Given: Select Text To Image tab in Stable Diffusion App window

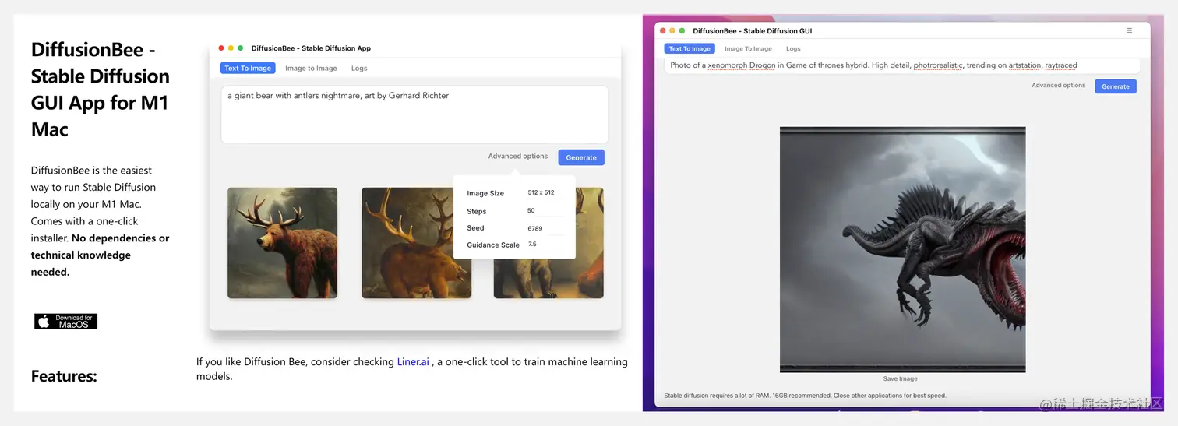Looking at the screenshot, I should pyautogui.click(x=248, y=69).
